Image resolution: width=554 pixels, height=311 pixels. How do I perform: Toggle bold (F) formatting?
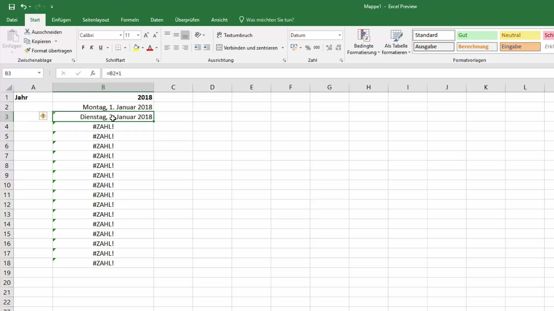[x=83, y=48]
